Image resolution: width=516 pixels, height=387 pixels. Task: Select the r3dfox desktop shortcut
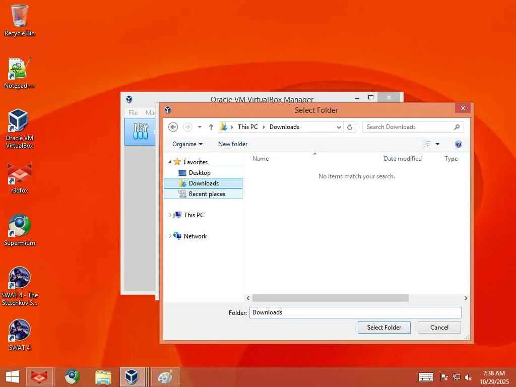pyautogui.click(x=19, y=178)
